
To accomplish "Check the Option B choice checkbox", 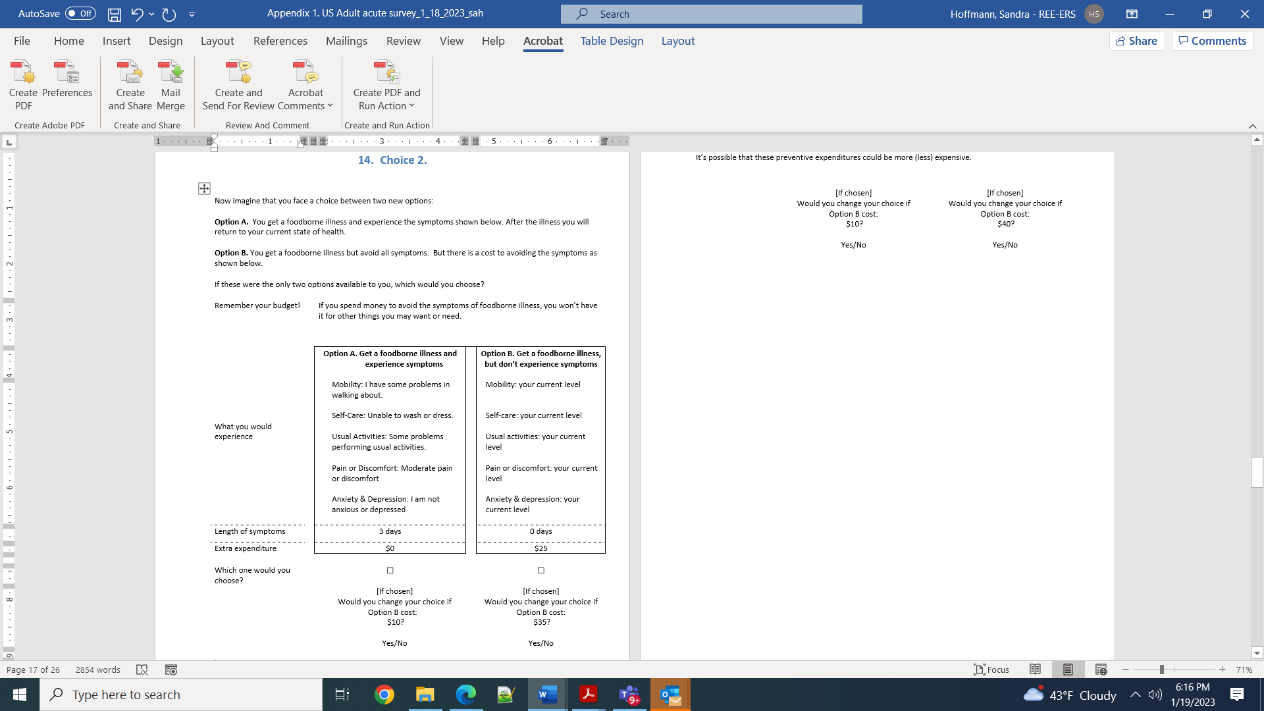I will click(541, 571).
